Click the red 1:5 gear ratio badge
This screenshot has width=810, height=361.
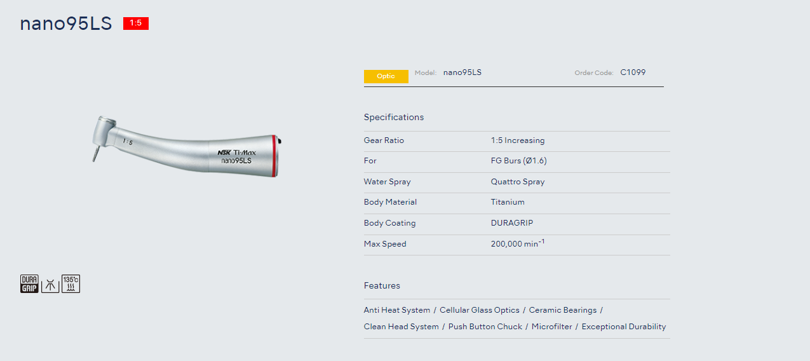coord(135,24)
